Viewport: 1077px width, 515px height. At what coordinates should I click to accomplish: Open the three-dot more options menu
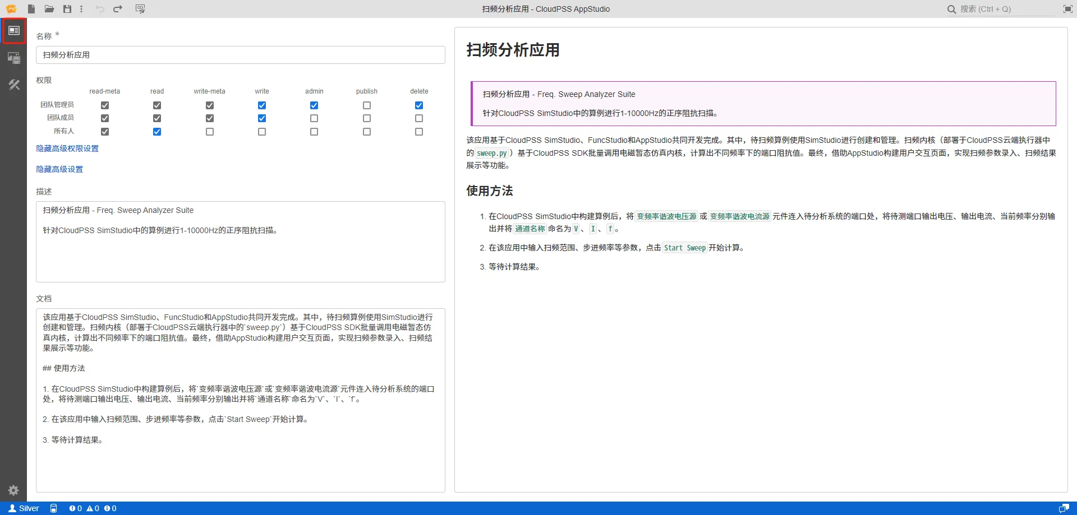[x=81, y=9]
